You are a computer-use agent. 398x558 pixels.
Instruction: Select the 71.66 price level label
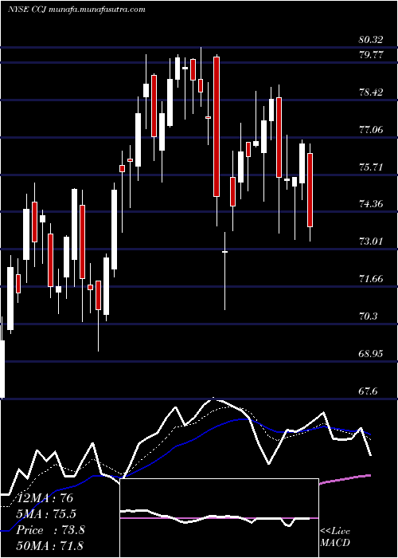pyautogui.click(x=371, y=278)
